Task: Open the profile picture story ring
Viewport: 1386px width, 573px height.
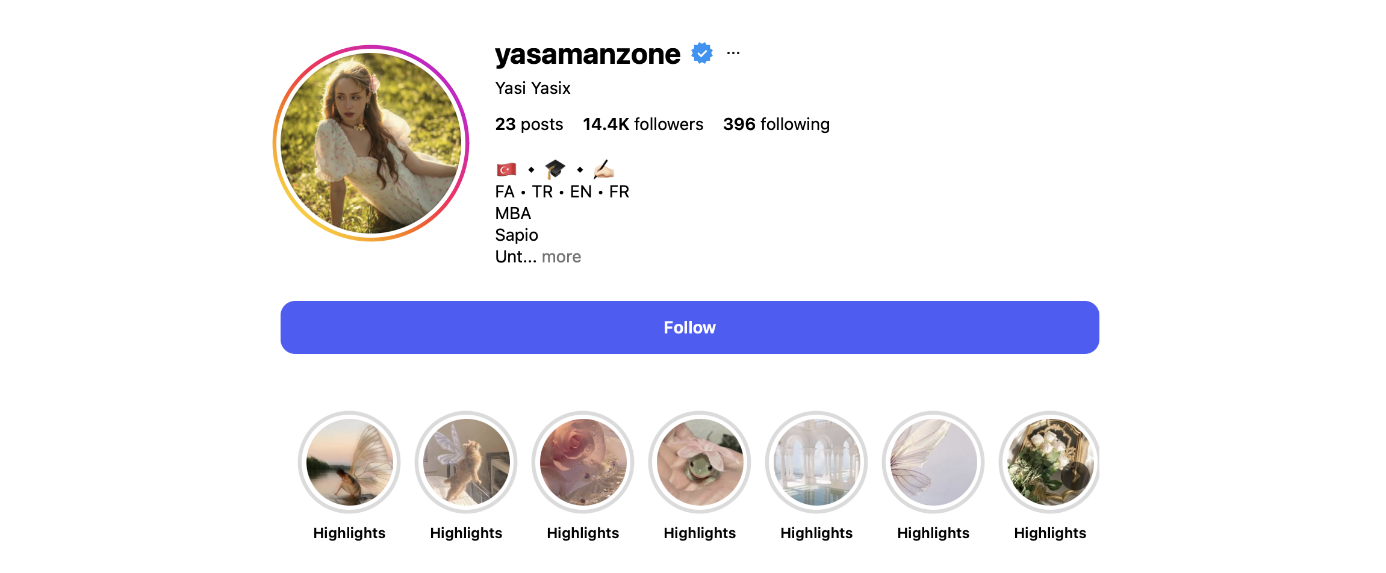Action: click(371, 143)
